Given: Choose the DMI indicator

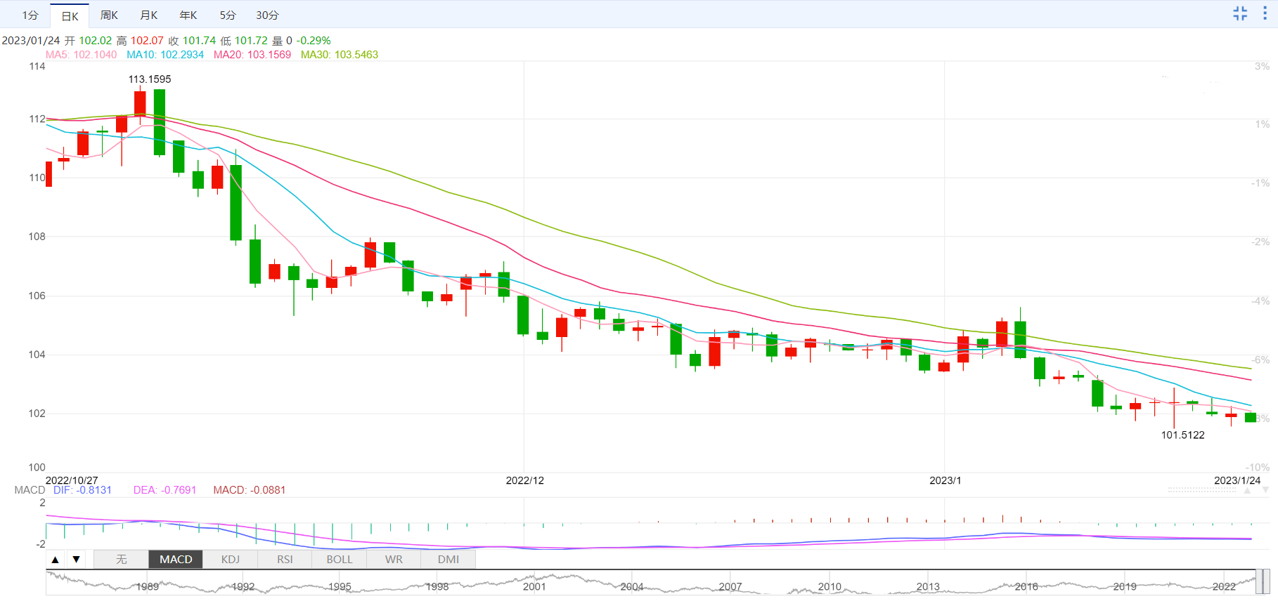Looking at the screenshot, I should pos(448,560).
